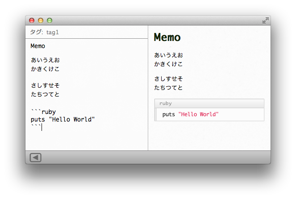This screenshot has width=296, height=199.
Task: Click the editor line 'かきくけこ'
Action: pos(45,69)
